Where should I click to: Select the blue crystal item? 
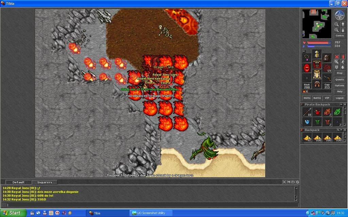coord(307,122)
